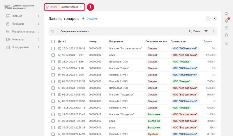Viewport: 233px width, 136px height.
Task: Open history clock icon
Action: pos(227,28)
